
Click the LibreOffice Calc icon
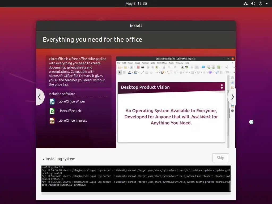tap(52, 111)
